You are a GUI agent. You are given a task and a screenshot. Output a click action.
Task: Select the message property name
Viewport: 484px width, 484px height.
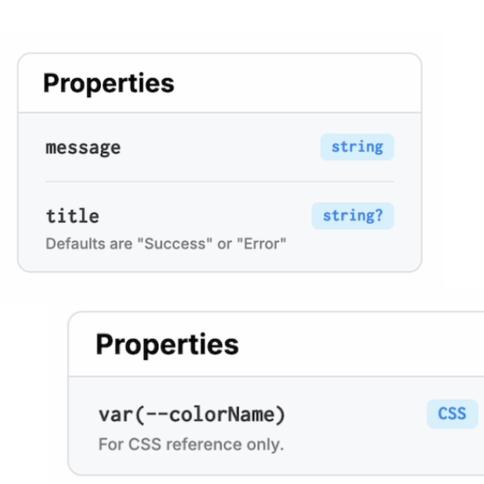click(83, 148)
